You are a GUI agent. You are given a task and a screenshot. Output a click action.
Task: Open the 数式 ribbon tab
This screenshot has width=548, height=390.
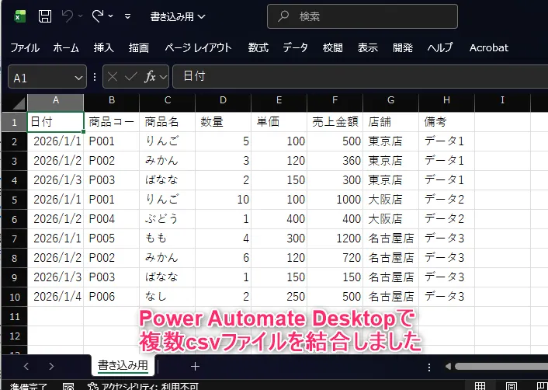click(258, 47)
